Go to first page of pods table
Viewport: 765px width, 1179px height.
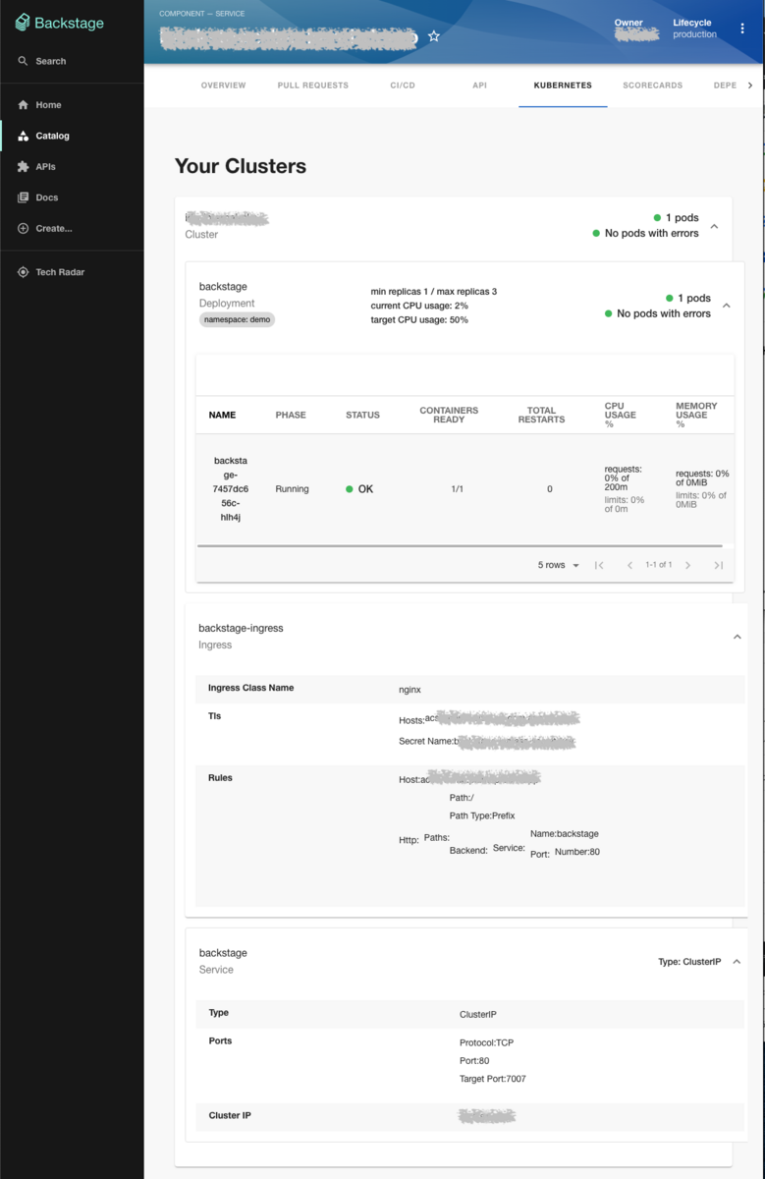[x=599, y=565]
